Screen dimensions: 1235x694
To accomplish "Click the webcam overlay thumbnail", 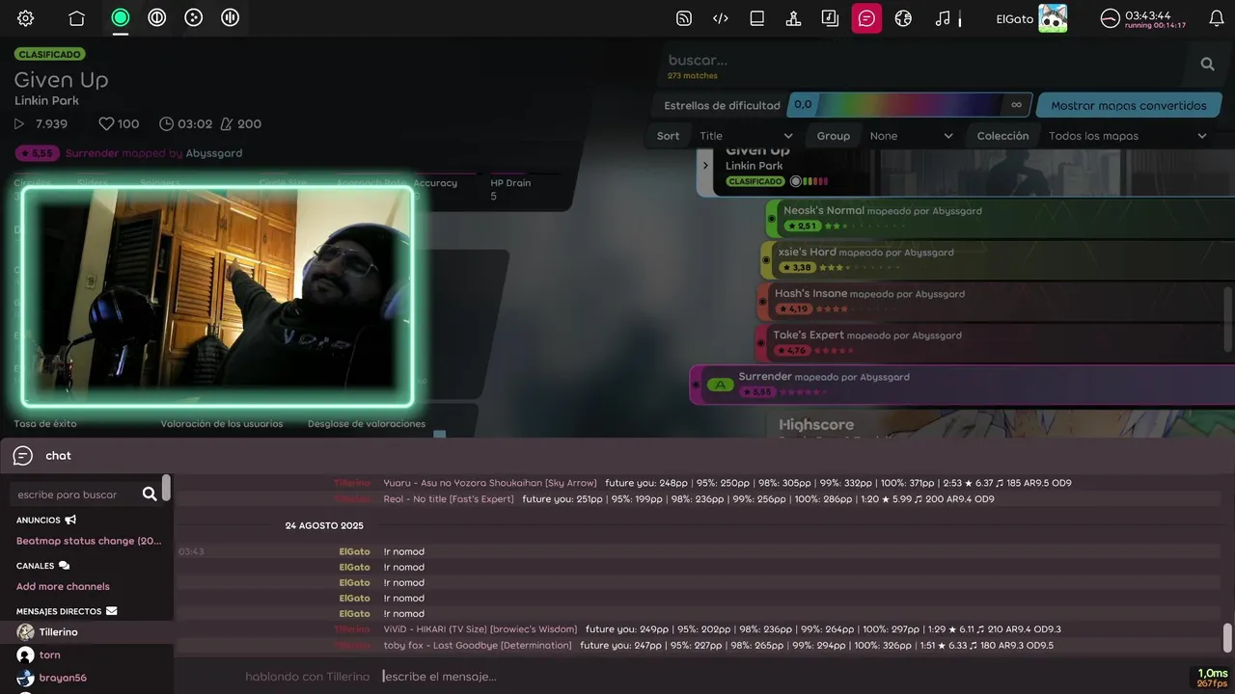I will tap(217, 297).
